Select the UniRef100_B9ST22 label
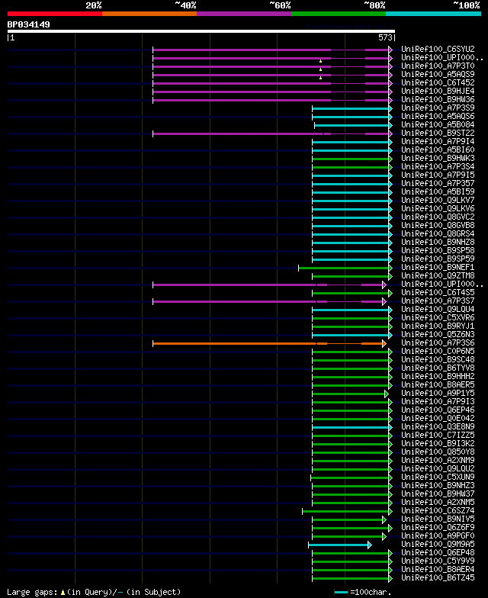488x598 pixels. point(438,133)
